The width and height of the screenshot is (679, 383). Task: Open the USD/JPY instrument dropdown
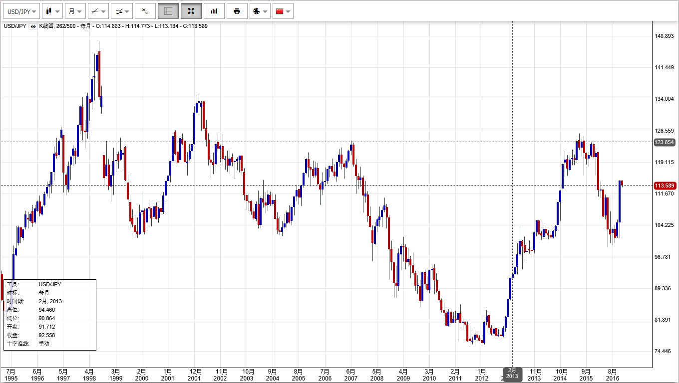(21, 11)
